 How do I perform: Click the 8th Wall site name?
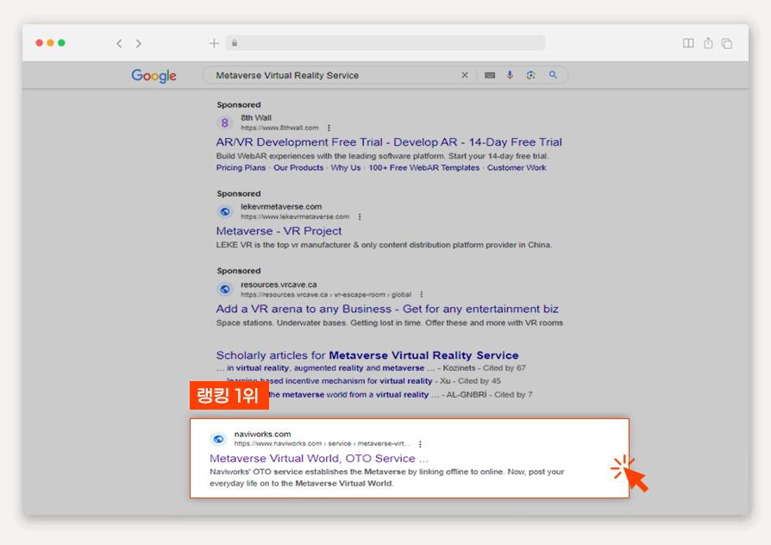pyautogui.click(x=255, y=118)
